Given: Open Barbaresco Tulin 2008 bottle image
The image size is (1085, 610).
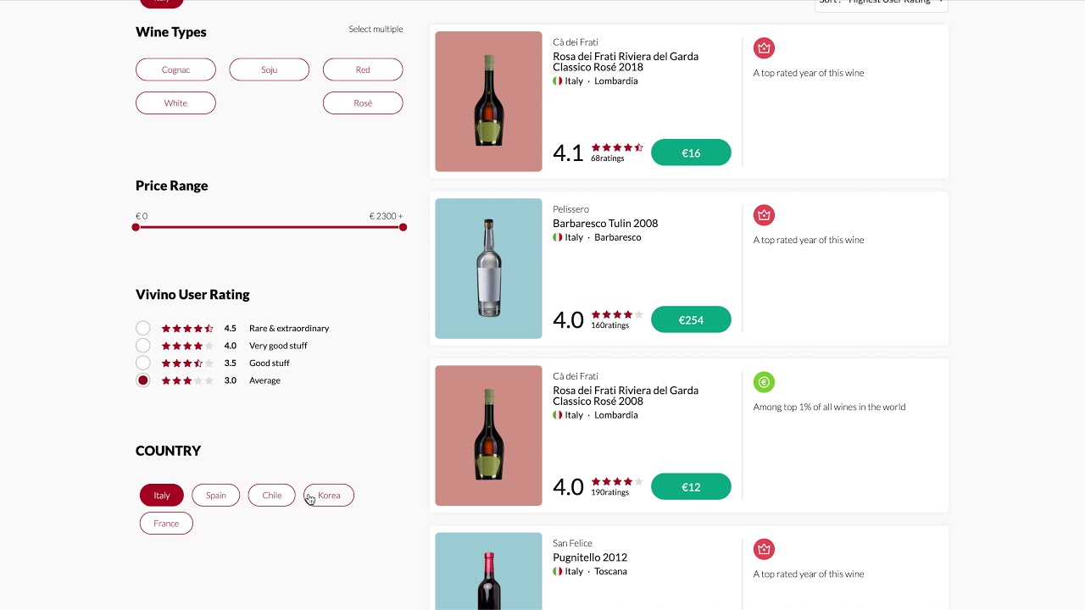Looking at the screenshot, I should point(488,269).
